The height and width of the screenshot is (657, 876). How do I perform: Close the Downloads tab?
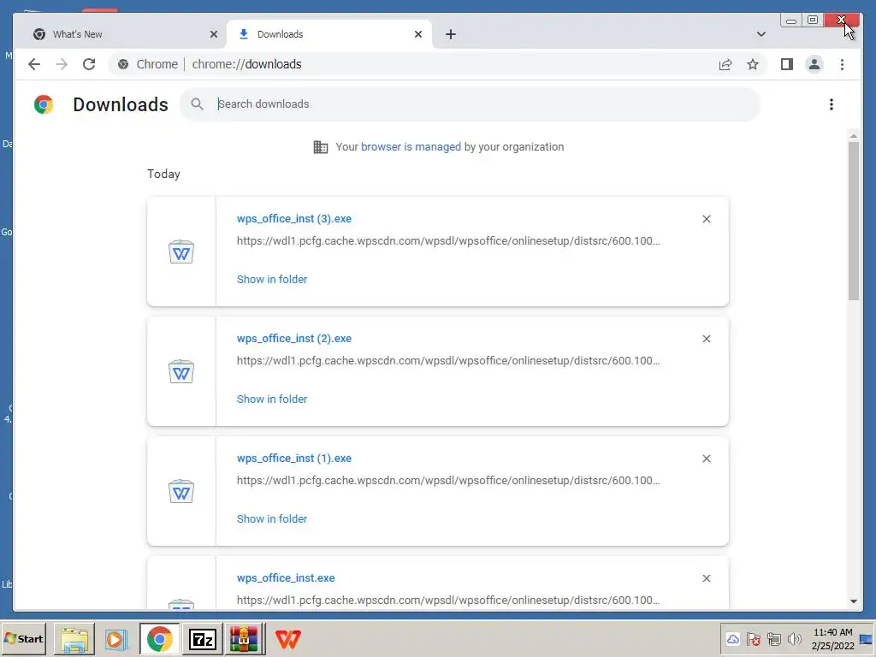[417, 34]
